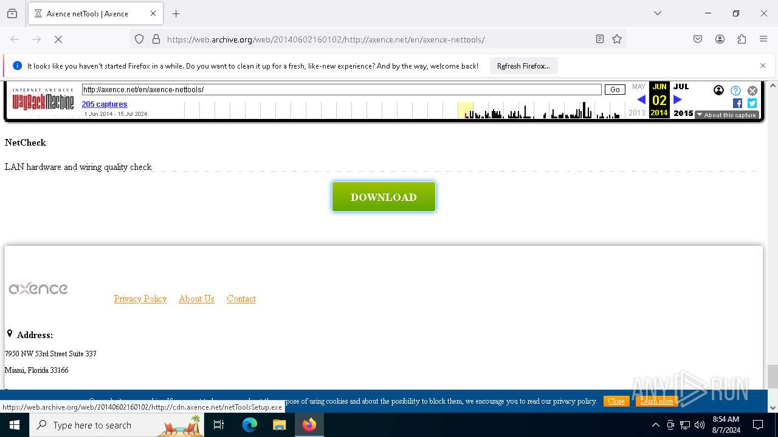Click NetCheck heading text
This screenshot has width=778, height=437.
pyautogui.click(x=26, y=143)
